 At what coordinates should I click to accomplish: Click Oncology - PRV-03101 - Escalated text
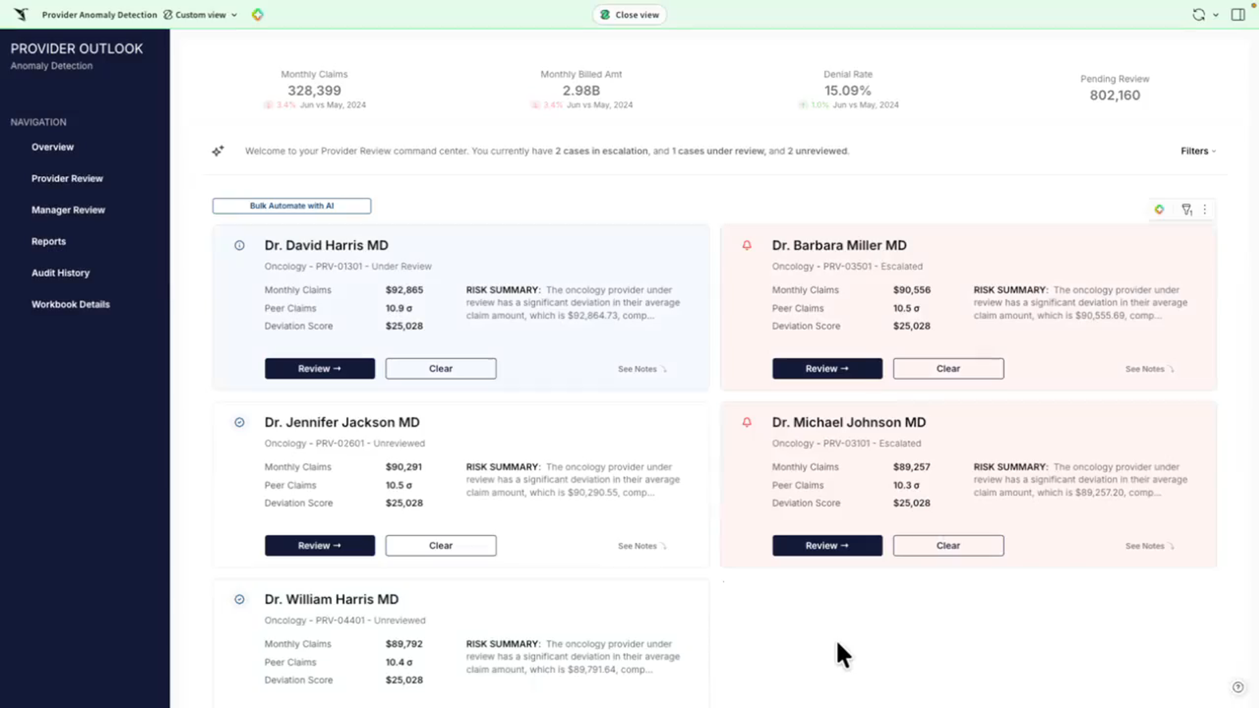point(846,443)
